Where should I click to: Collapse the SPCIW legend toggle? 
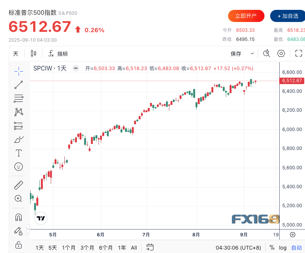coord(76,69)
